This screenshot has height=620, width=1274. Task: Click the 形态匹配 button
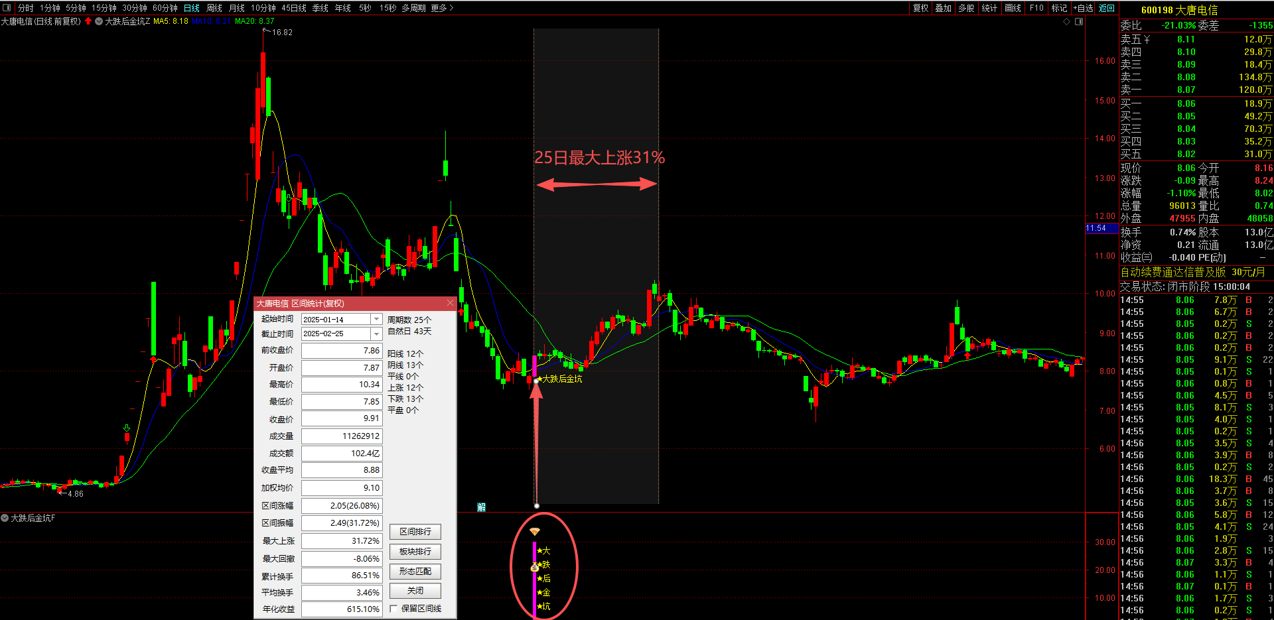point(415,571)
